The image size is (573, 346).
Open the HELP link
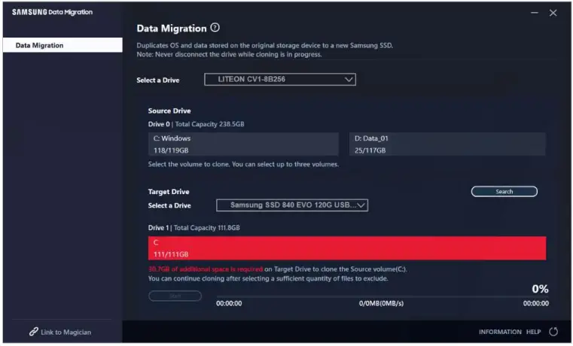pyautogui.click(x=533, y=332)
